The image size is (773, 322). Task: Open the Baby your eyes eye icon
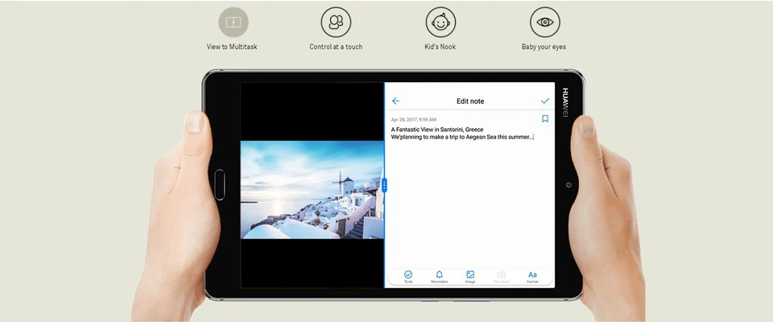[x=545, y=23]
